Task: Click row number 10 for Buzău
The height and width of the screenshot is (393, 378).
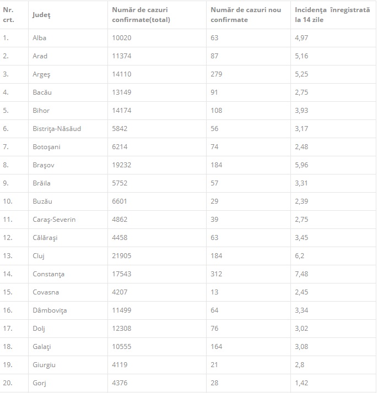Action: click(x=8, y=201)
